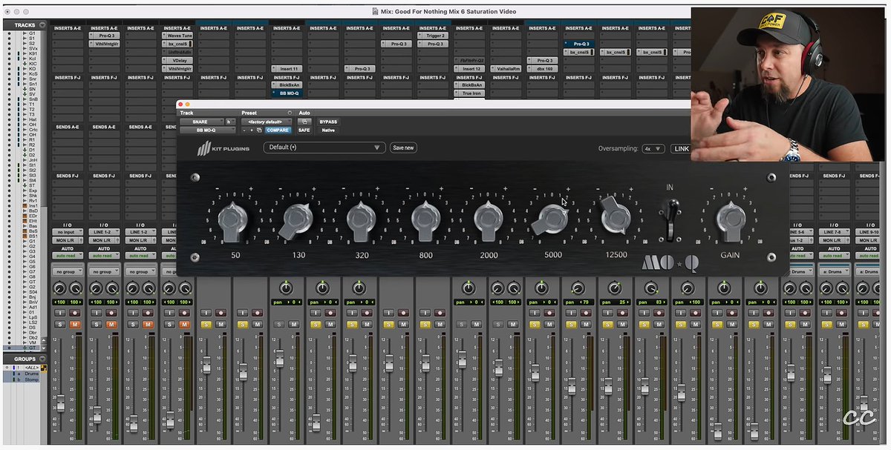Select the Drums group in Groups list
This screenshot has width=891, height=450.
(31, 374)
